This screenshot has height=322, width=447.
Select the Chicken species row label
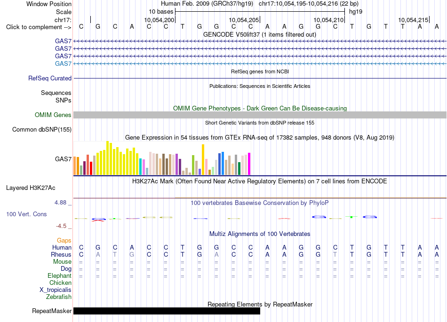click(60, 283)
